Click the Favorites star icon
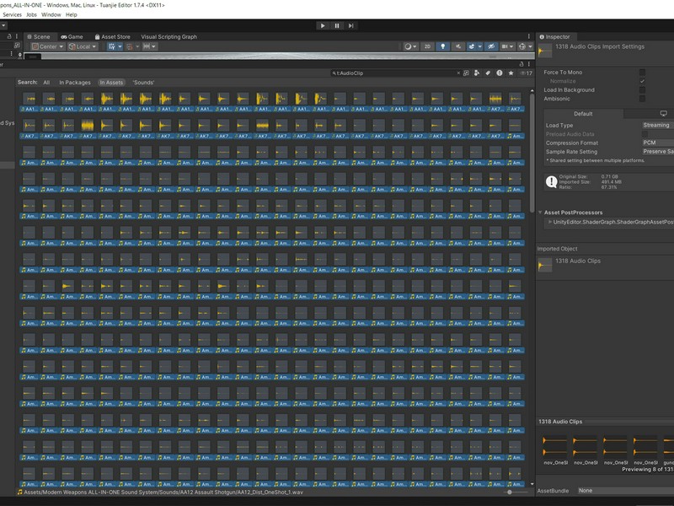The height and width of the screenshot is (506, 674). pyautogui.click(x=511, y=73)
